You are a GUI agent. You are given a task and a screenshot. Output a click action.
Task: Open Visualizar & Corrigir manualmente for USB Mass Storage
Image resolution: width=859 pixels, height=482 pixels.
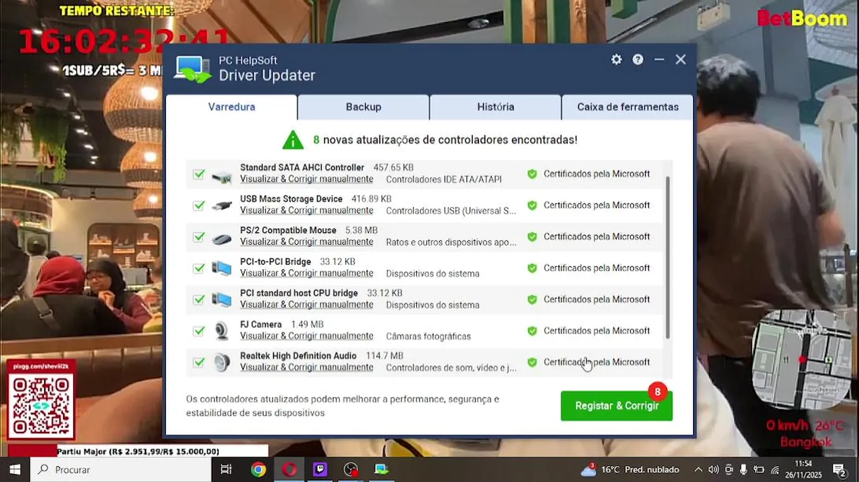[306, 210]
